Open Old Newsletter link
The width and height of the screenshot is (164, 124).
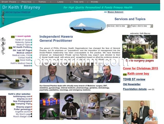click(x=132, y=84)
